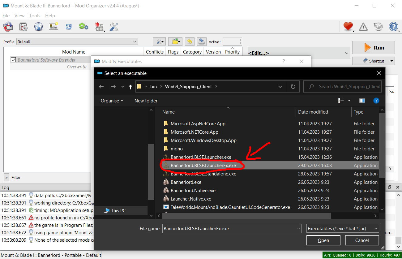Go up one folder with the up arrow

(130, 87)
